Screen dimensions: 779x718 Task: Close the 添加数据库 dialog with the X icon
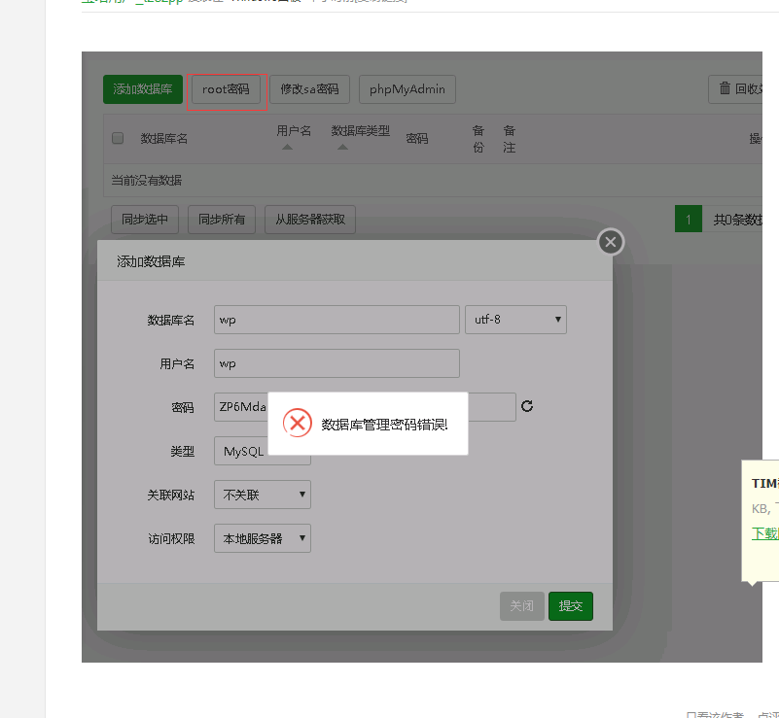[x=611, y=242]
